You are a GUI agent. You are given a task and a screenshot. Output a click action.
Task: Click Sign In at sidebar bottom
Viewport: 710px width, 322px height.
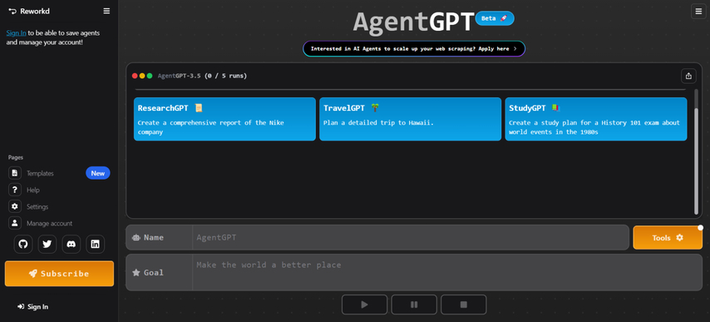click(x=32, y=306)
